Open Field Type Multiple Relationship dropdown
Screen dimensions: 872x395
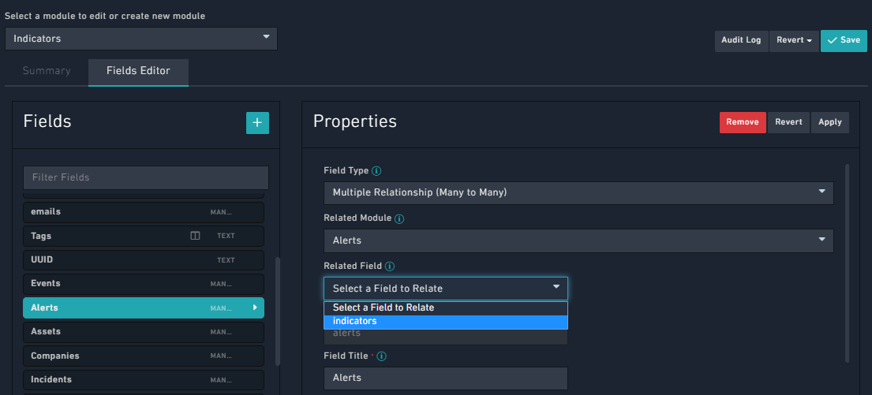(578, 193)
